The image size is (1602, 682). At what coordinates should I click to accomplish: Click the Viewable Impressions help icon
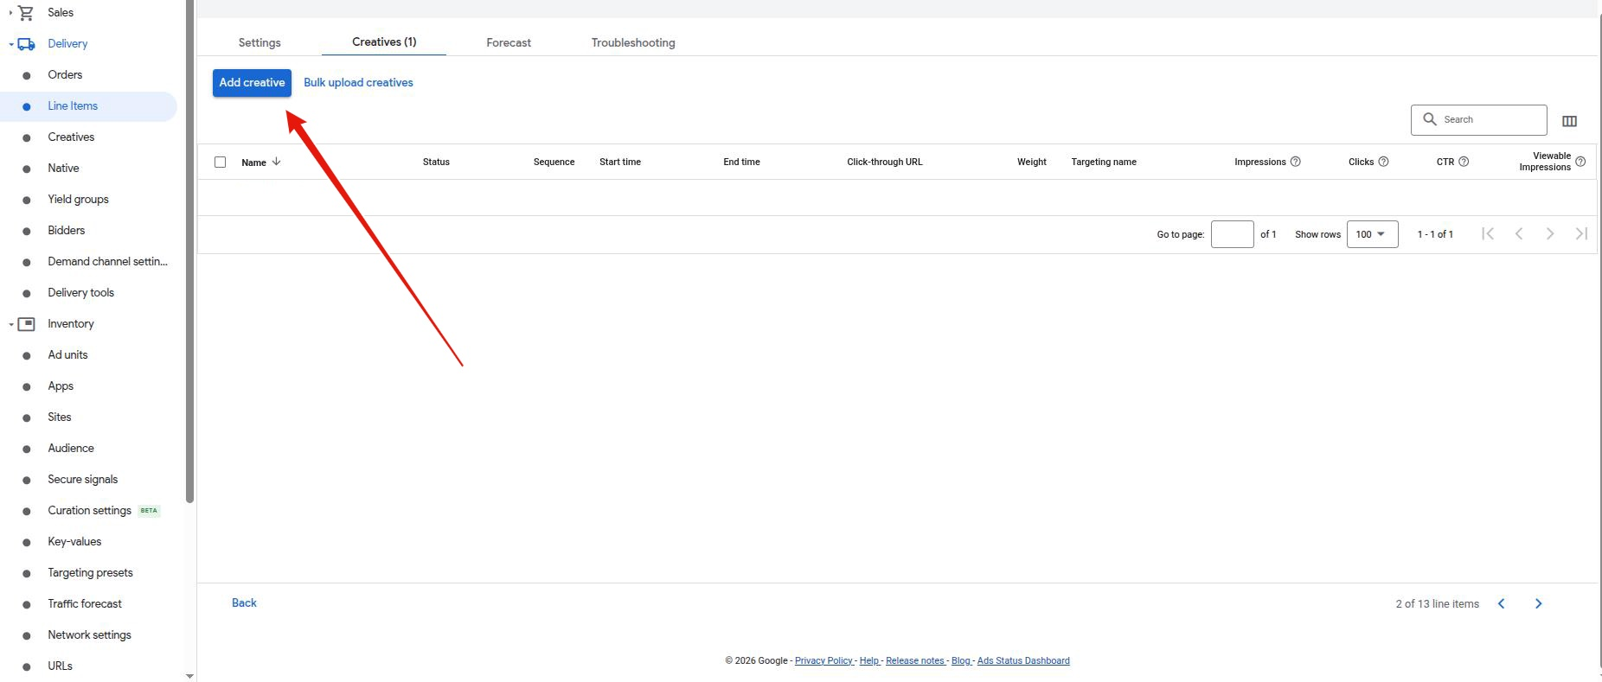[1580, 162]
